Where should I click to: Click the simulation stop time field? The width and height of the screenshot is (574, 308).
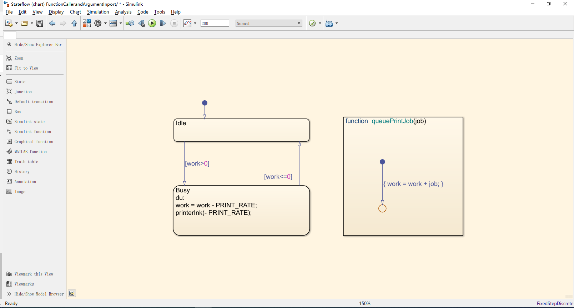pyautogui.click(x=215, y=24)
